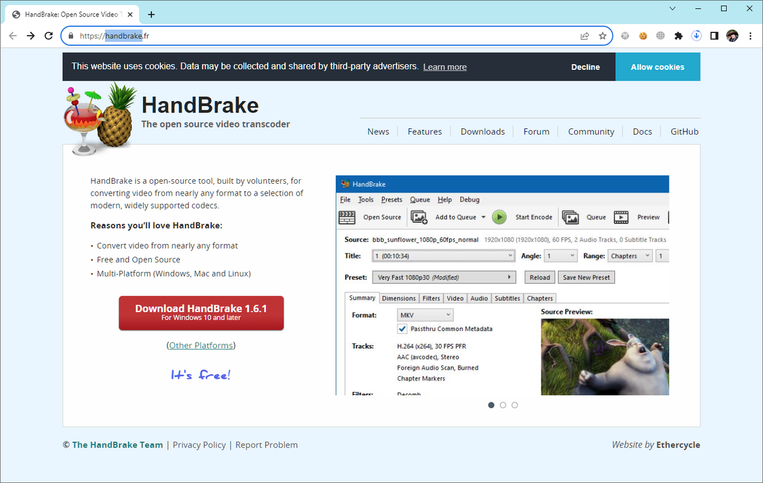Click the browser forward arrow
763x483 pixels.
tap(31, 36)
